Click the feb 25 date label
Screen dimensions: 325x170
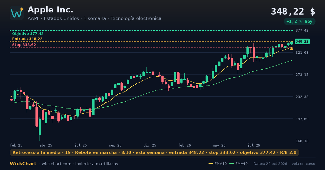16,145
